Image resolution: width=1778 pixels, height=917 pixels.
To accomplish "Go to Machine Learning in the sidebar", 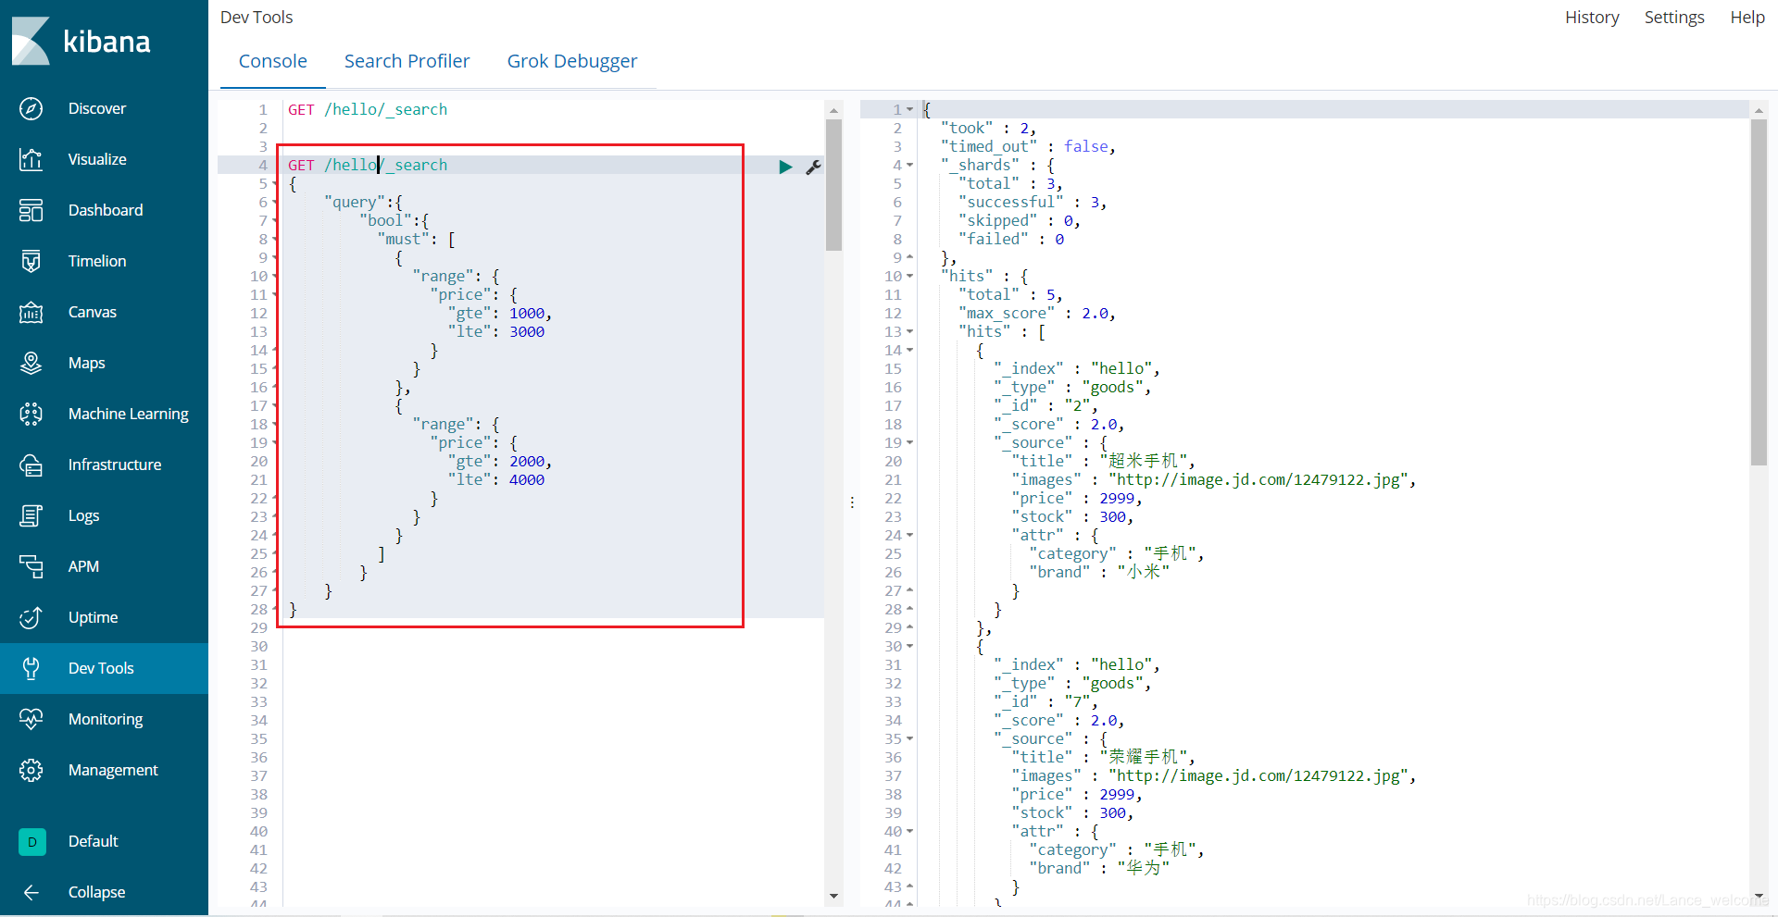I will 129,414.
